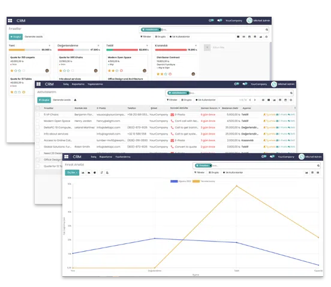This screenshot has width=331, height=287.
Task: Click the search magnifier in the Fırsatlar window
Action: point(267,30)
